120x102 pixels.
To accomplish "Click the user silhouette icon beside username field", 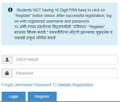I will 7,59.
